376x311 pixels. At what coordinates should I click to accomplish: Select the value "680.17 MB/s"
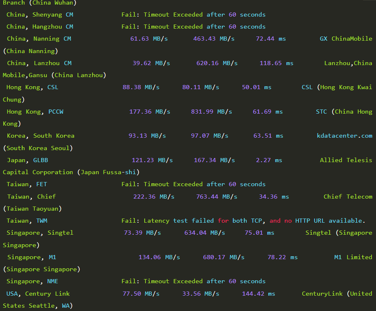point(224,257)
